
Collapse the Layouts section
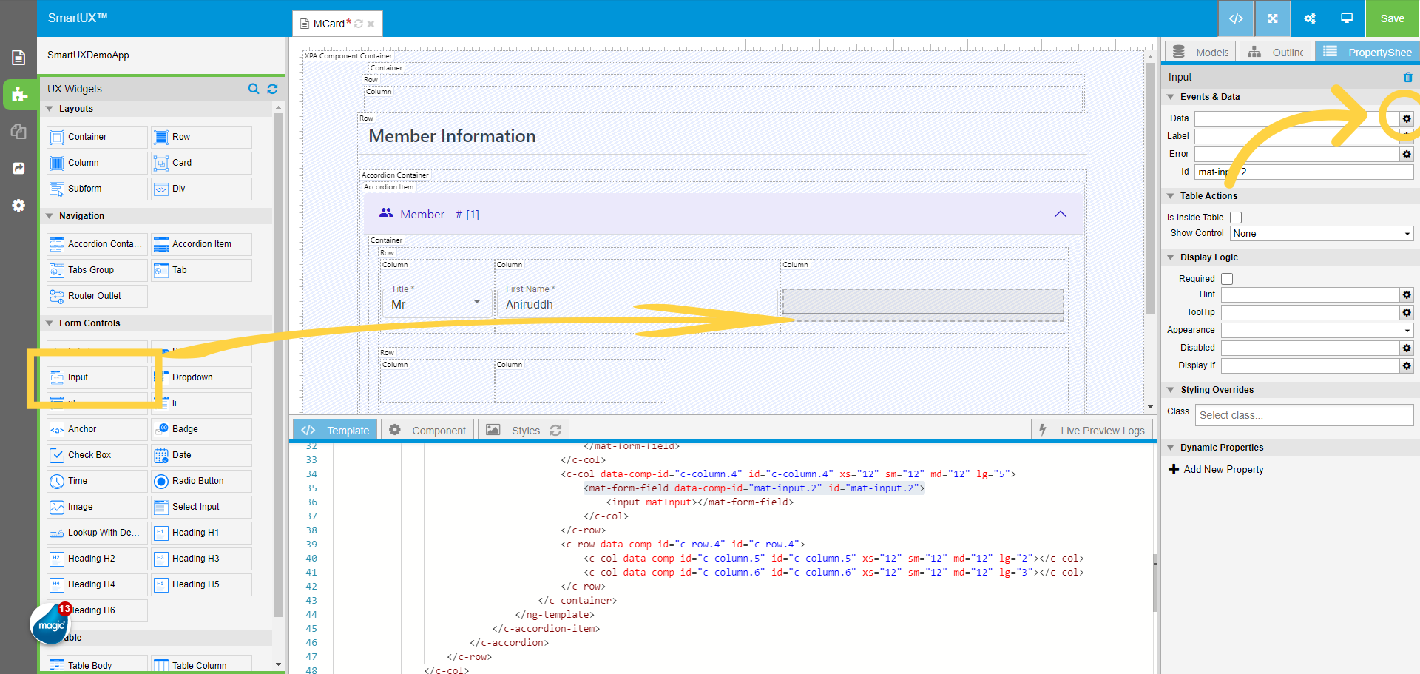point(50,108)
